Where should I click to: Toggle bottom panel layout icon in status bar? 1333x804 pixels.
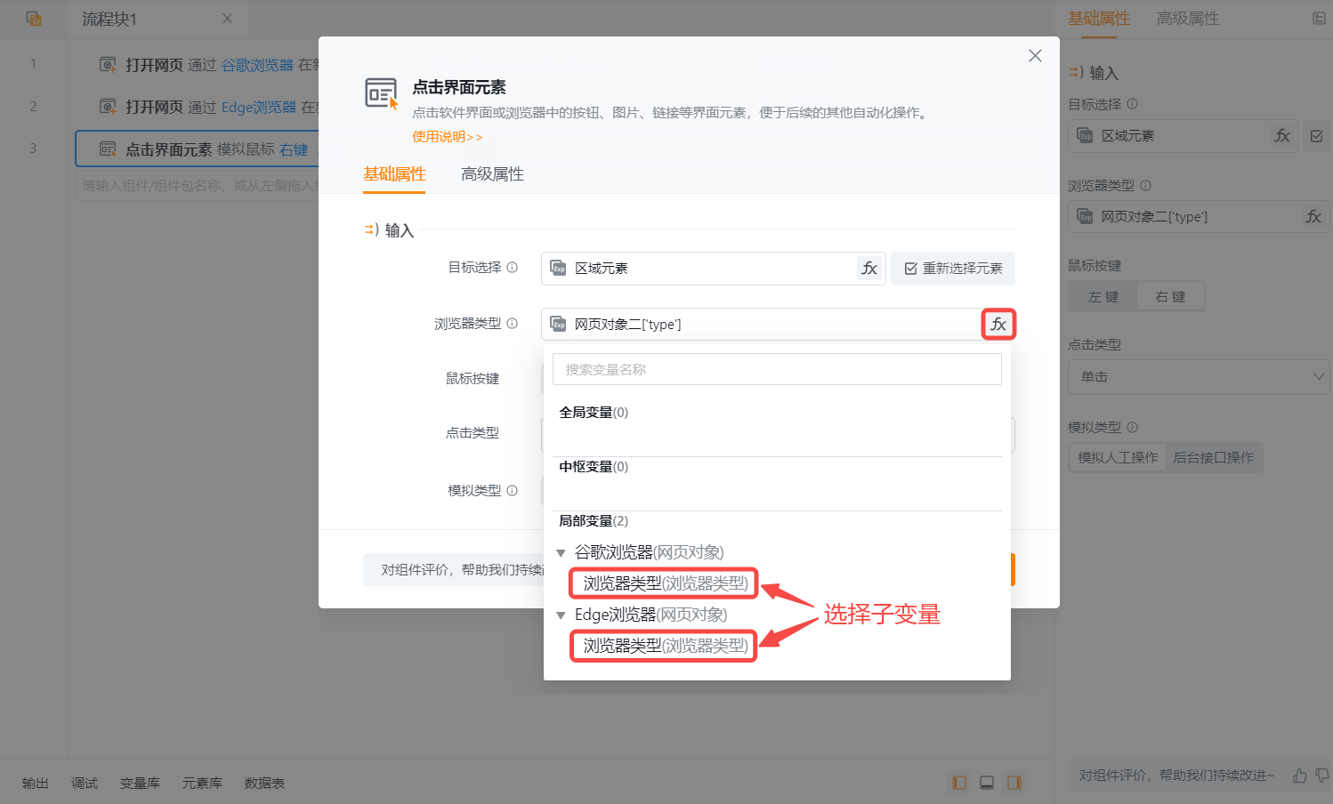(987, 783)
